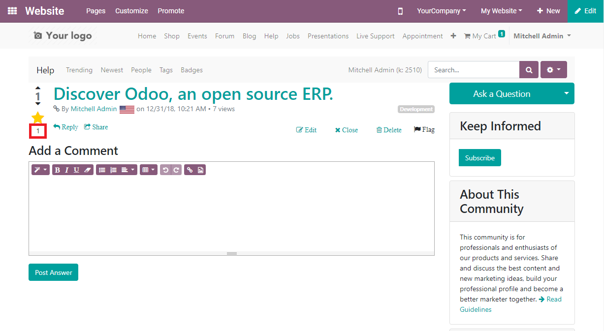Open the Customize menu
The image size is (604, 331).
click(x=131, y=11)
